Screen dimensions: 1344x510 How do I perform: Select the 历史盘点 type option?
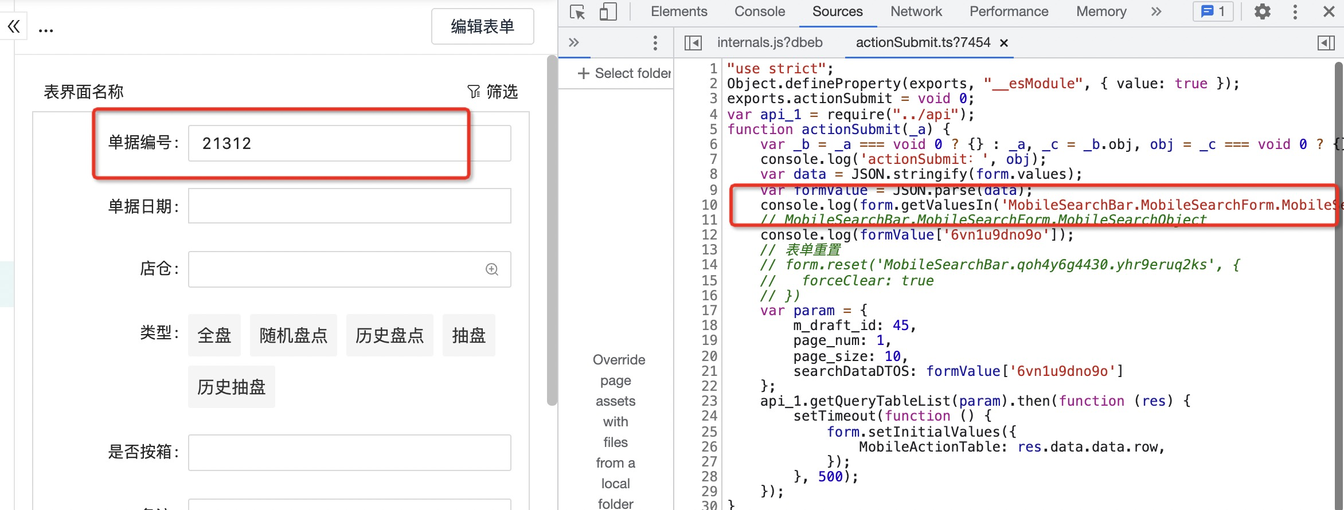click(390, 335)
